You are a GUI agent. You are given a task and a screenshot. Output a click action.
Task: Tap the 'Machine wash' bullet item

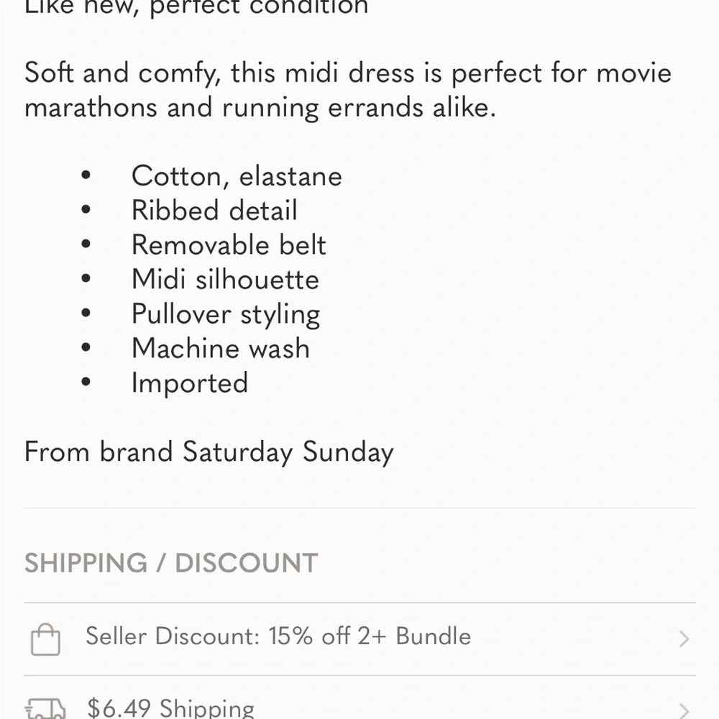coord(221,348)
